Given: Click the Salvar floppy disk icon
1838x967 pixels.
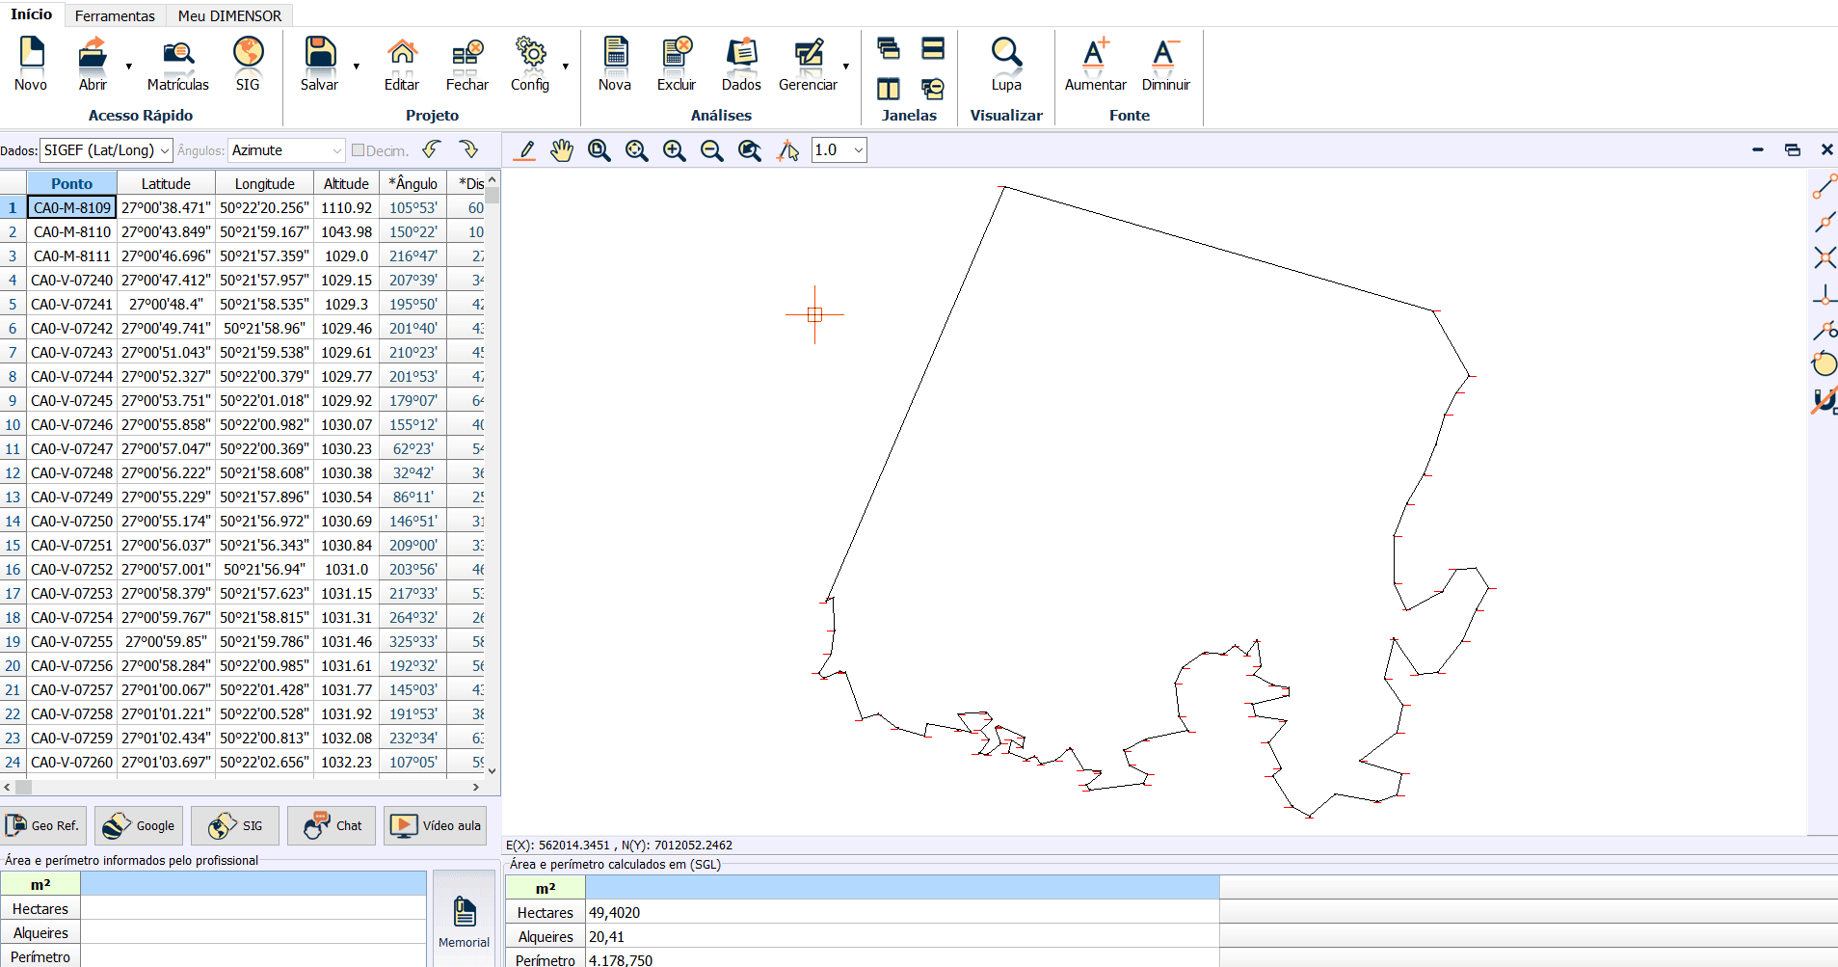Looking at the screenshot, I should tap(319, 54).
